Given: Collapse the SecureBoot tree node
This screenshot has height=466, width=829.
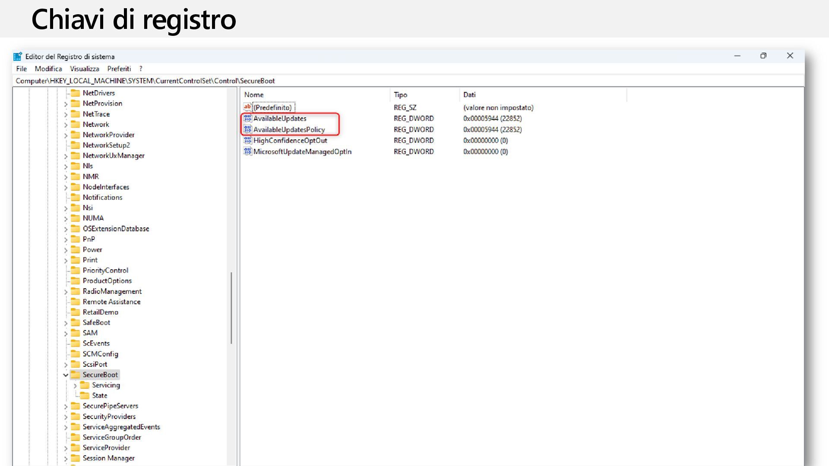Looking at the screenshot, I should (66, 375).
